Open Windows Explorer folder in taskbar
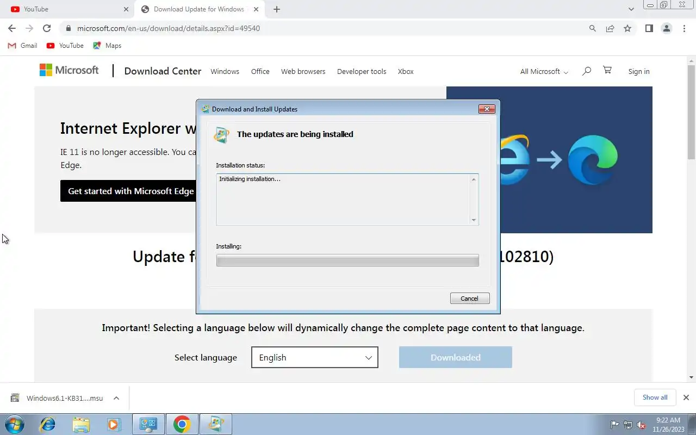 click(x=81, y=424)
